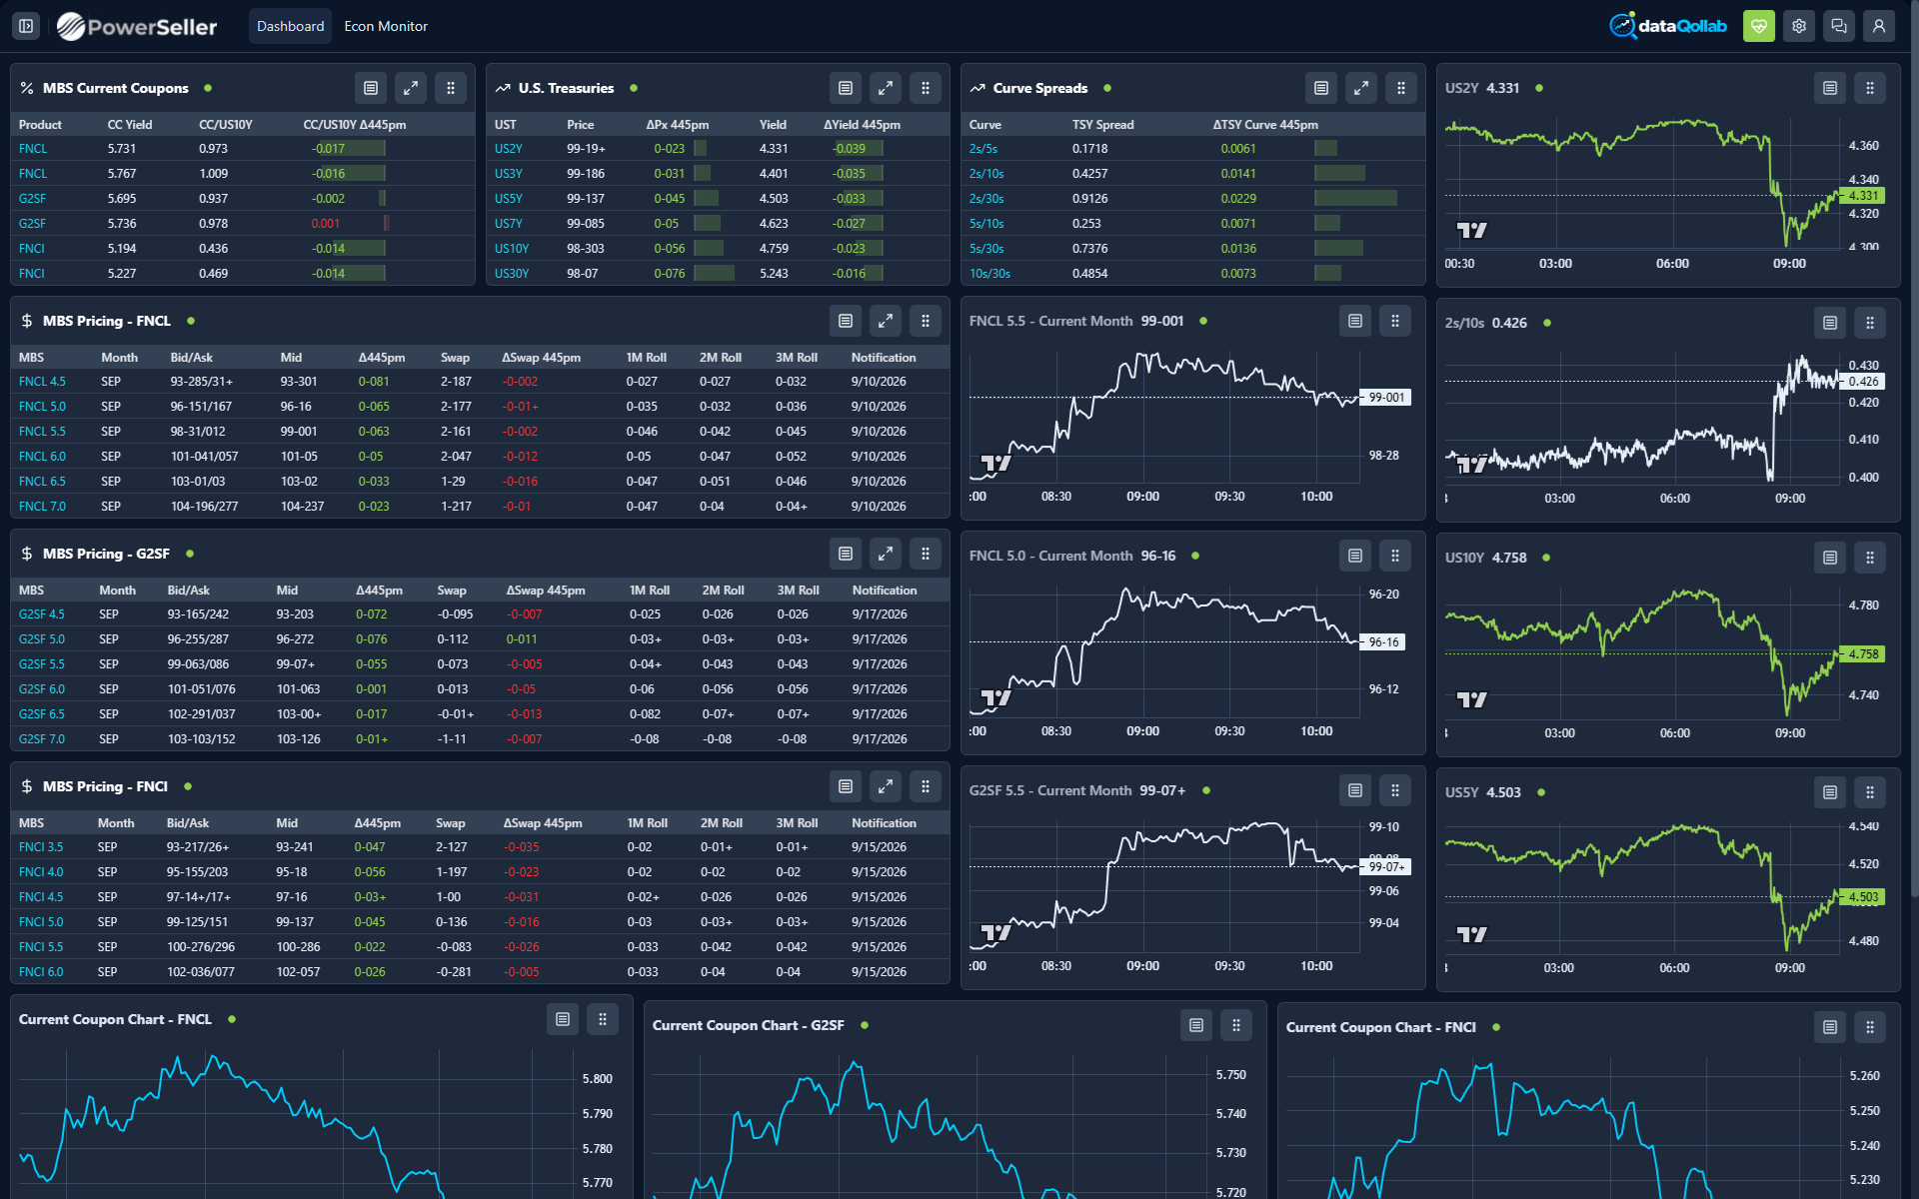Open the settings gear icon
This screenshot has height=1199, width=1919.
coord(1798,26)
